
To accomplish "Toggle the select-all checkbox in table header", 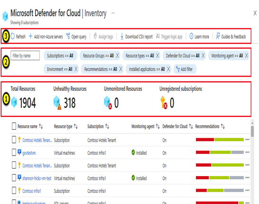I will point(14,126).
